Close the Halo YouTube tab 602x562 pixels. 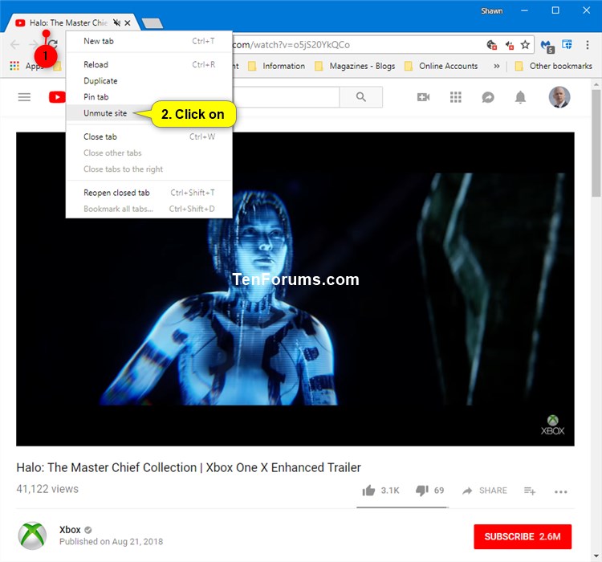[128, 23]
